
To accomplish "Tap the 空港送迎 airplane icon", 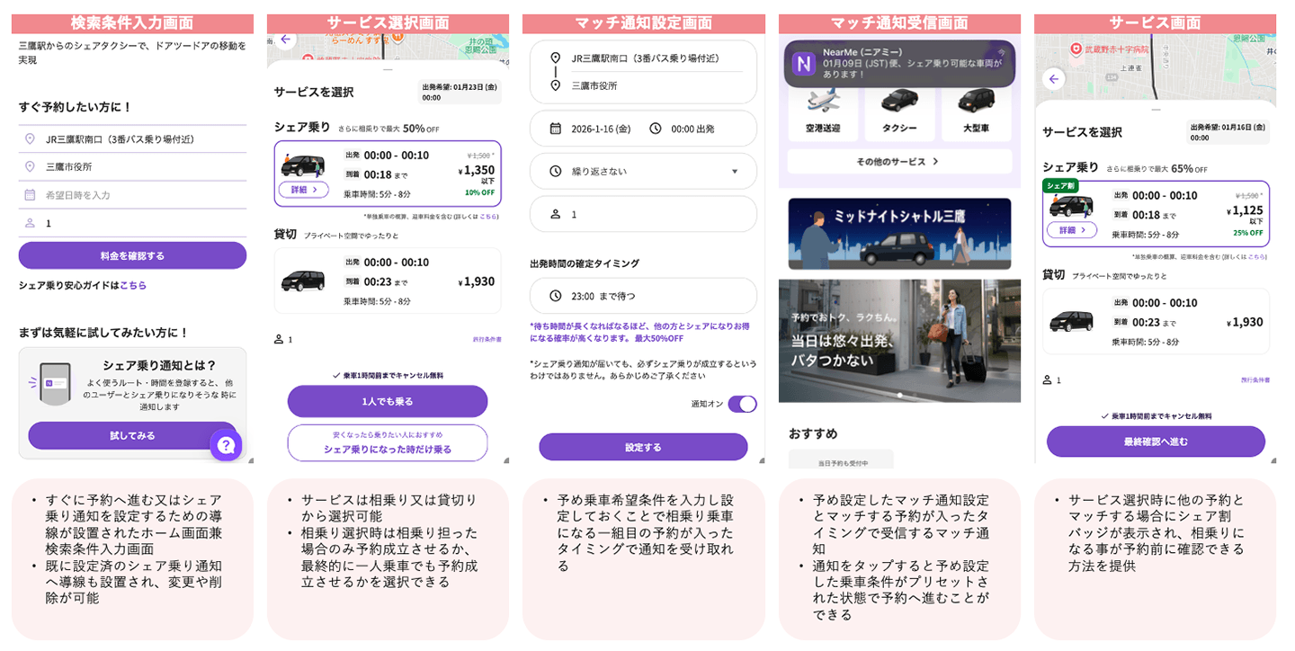I will [822, 102].
